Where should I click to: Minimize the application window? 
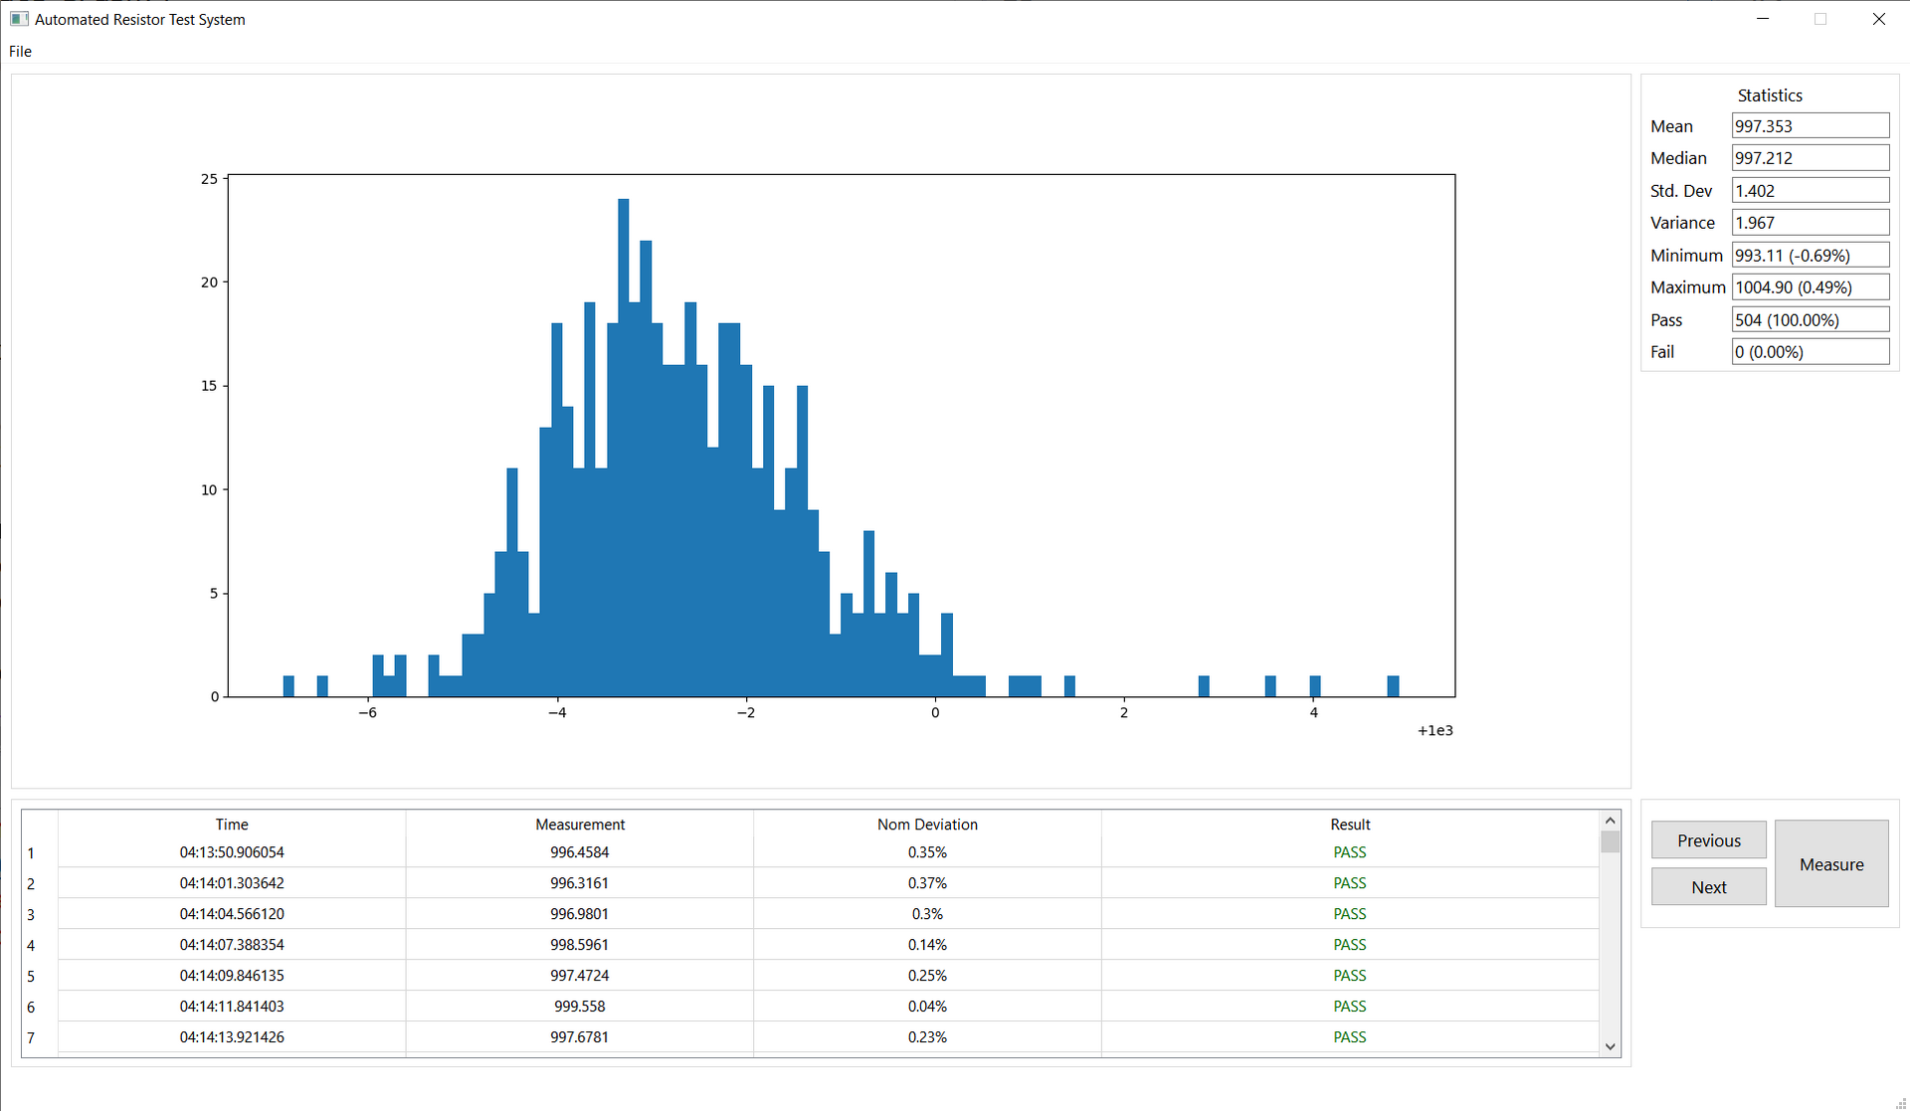(1763, 19)
